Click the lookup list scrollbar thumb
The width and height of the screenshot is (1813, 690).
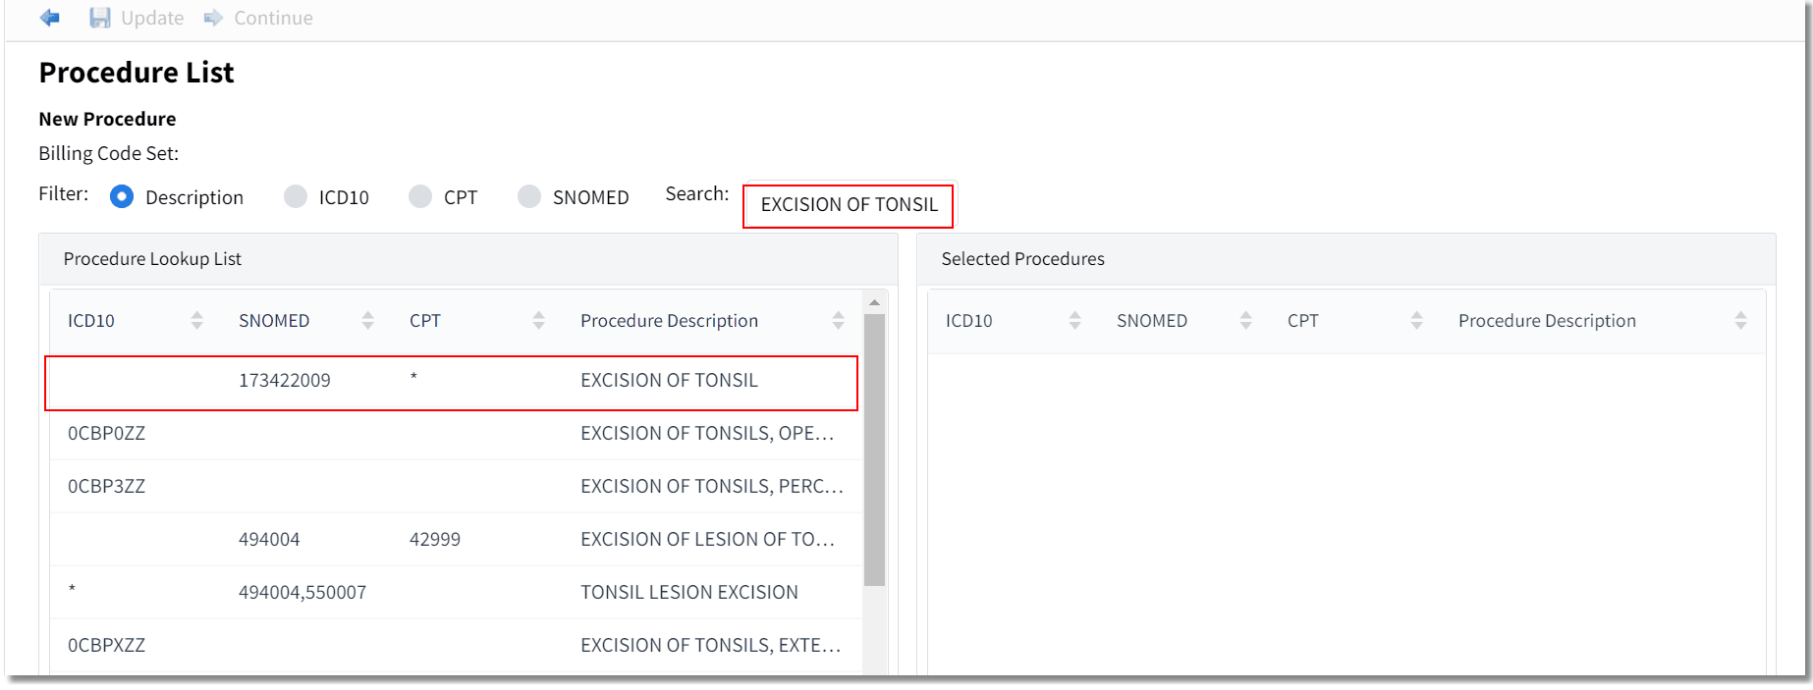click(874, 450)
